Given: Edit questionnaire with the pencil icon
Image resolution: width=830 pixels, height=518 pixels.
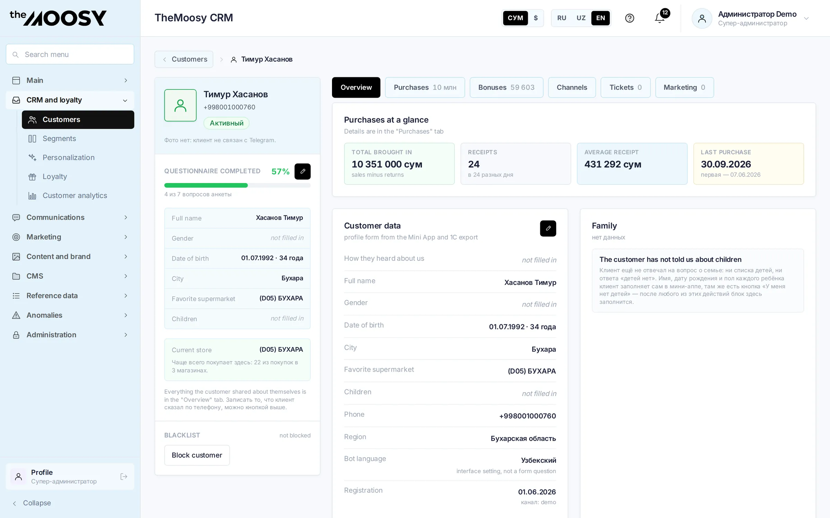Looking at the screenshot, I should tap(302, 171).
